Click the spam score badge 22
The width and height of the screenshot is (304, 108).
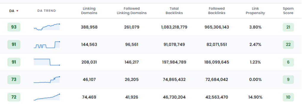[x=288, y=45]
